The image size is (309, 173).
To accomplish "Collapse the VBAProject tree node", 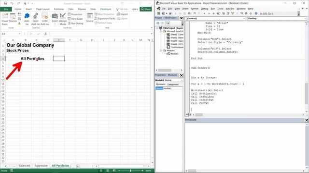I will (157, 28).
